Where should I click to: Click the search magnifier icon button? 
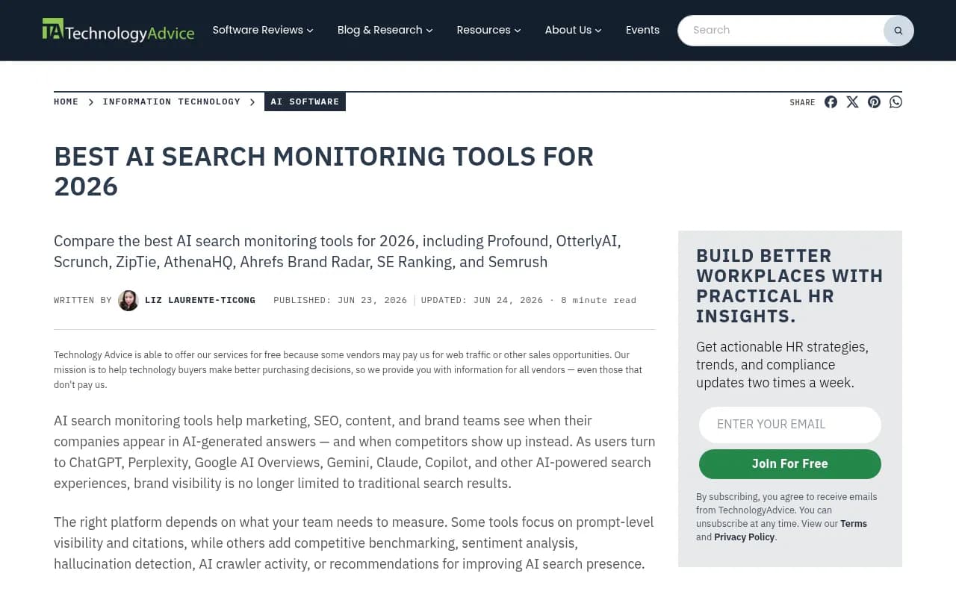(898, 31)
